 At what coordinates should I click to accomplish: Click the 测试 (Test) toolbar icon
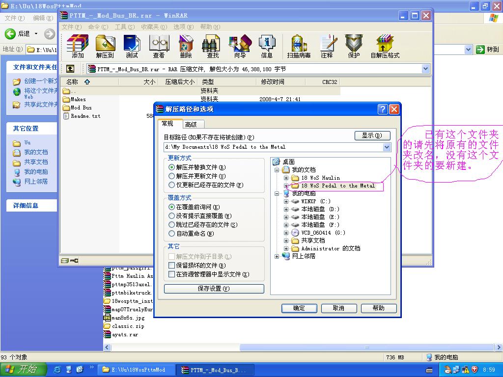point(132,46)
